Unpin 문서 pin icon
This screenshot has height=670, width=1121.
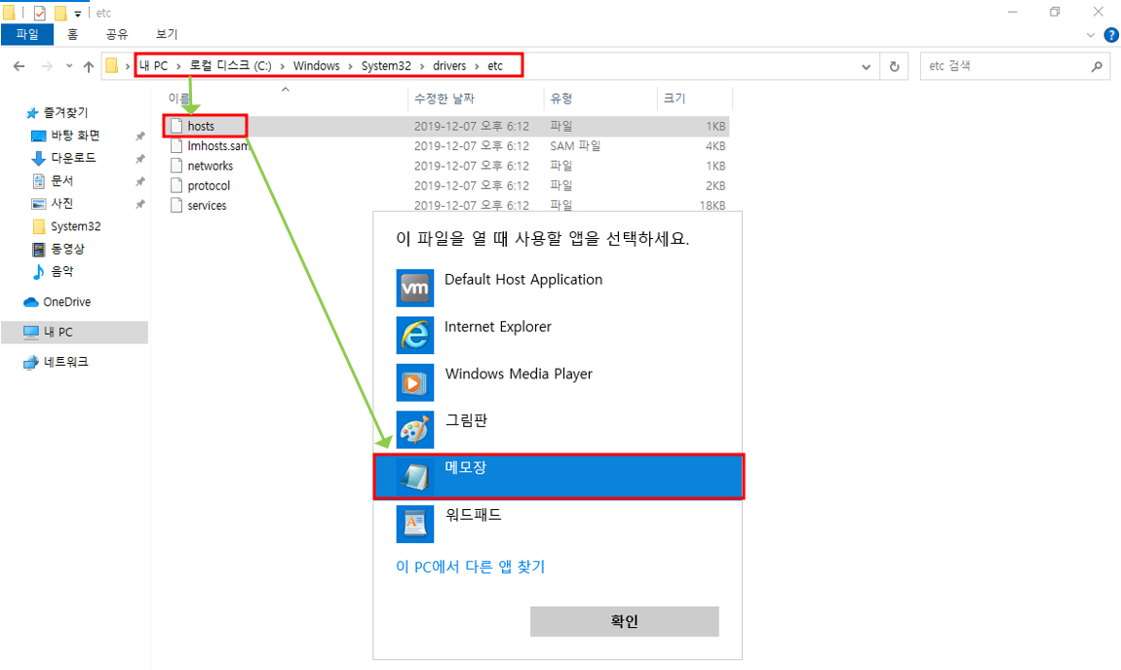(x=140, y=181)
